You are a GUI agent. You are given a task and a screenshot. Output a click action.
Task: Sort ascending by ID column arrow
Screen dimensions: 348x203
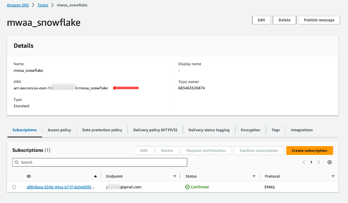(95, 176)
